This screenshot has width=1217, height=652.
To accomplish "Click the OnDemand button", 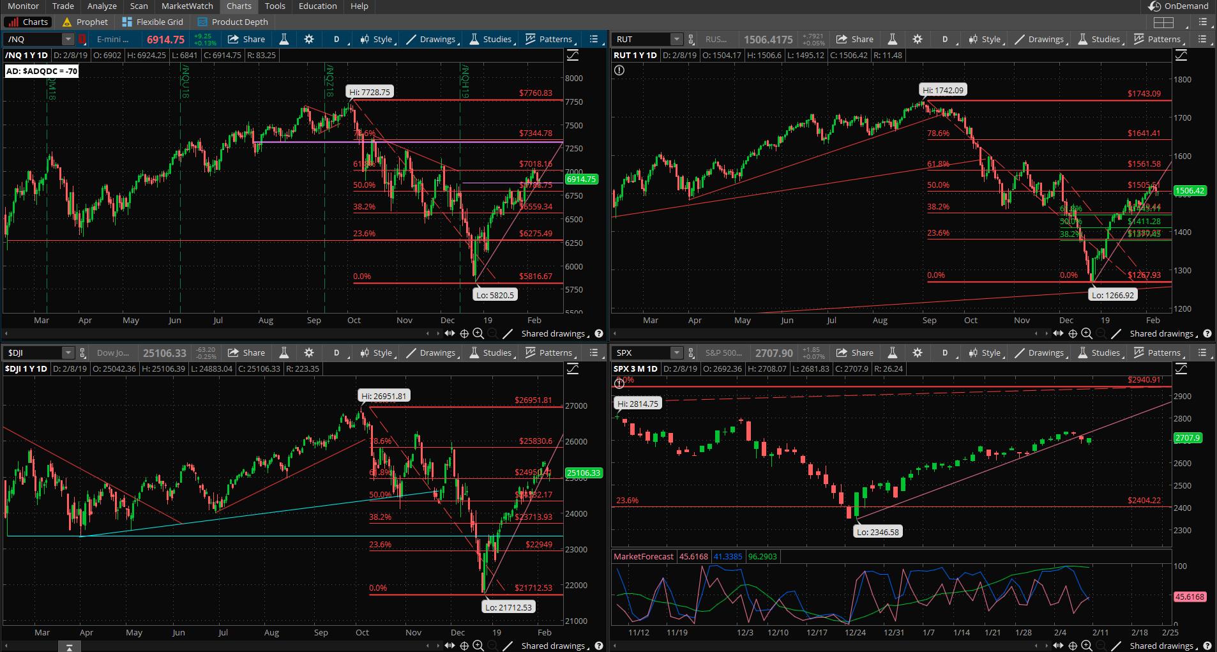I will click(x=1179, y=6).
